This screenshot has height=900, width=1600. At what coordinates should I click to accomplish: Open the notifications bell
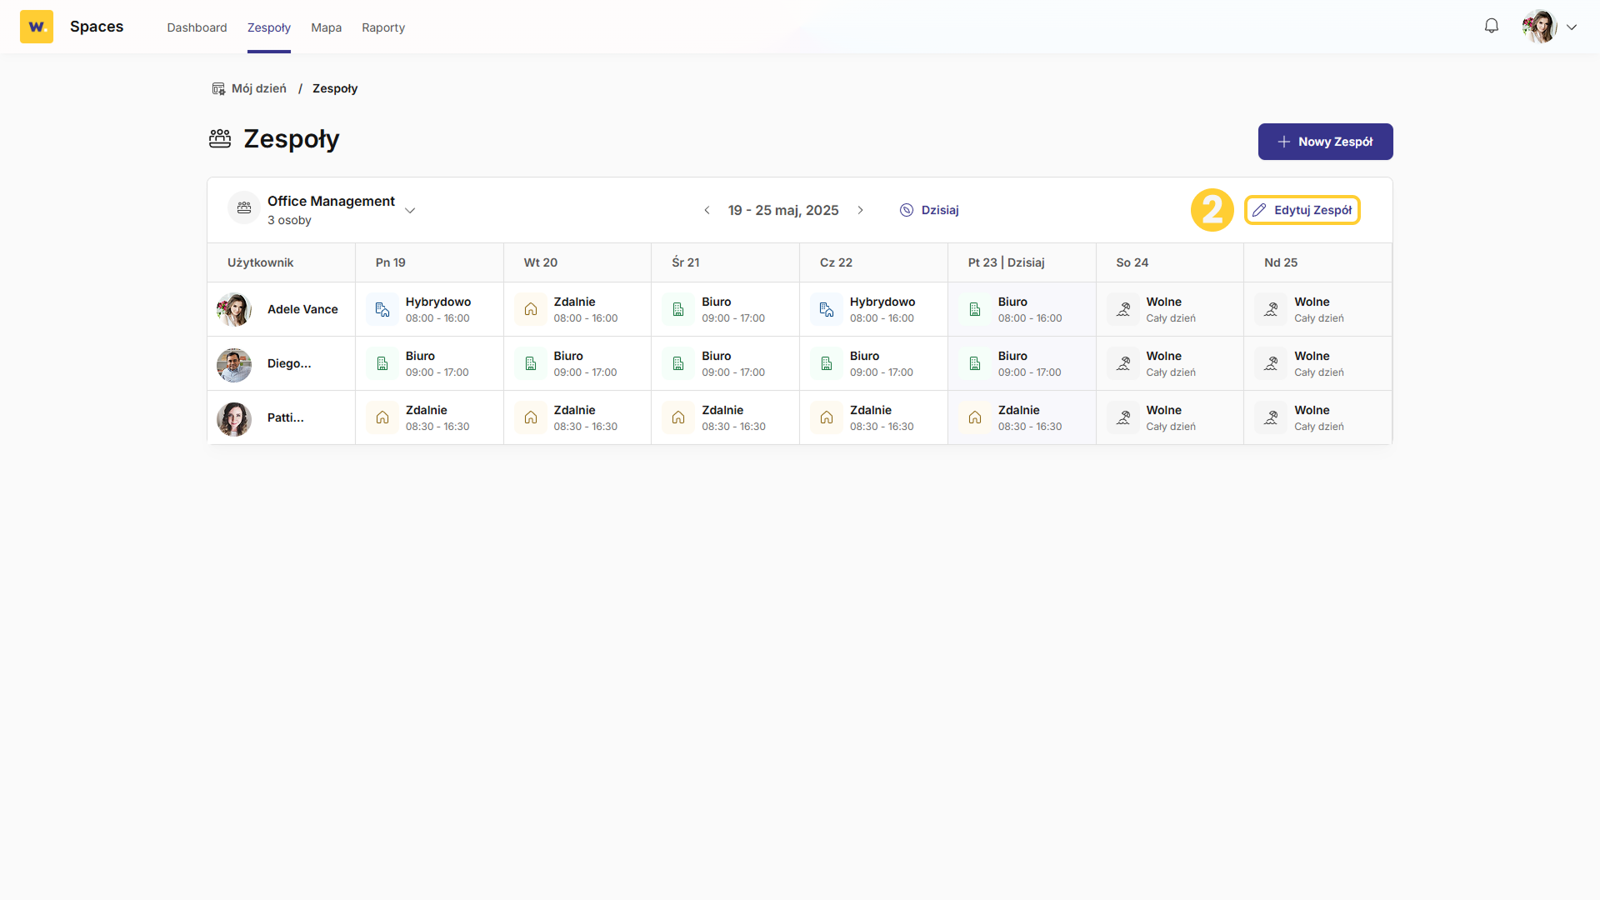click(x=1492, y=26)
